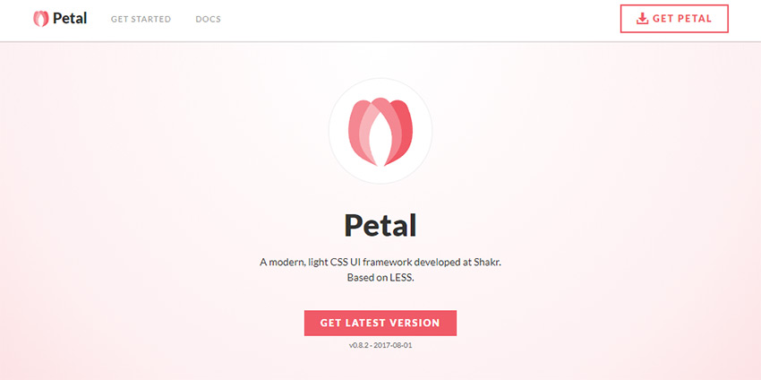
Task: Open the GET STARTED navigation item
Action: 141,20
